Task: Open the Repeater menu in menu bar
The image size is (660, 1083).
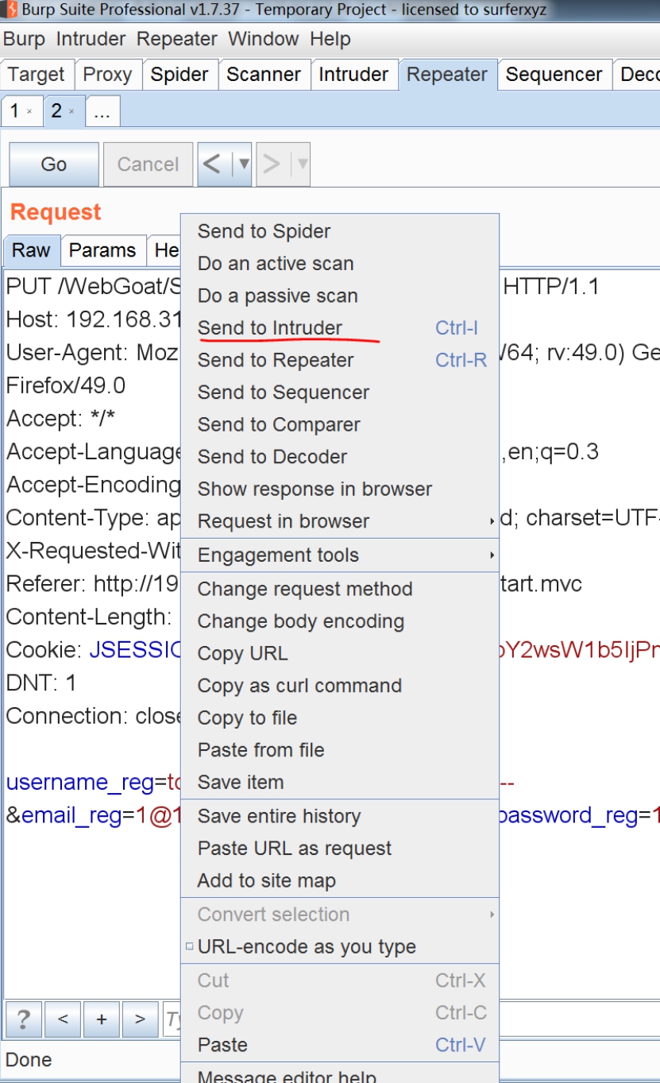Action: 177,39
